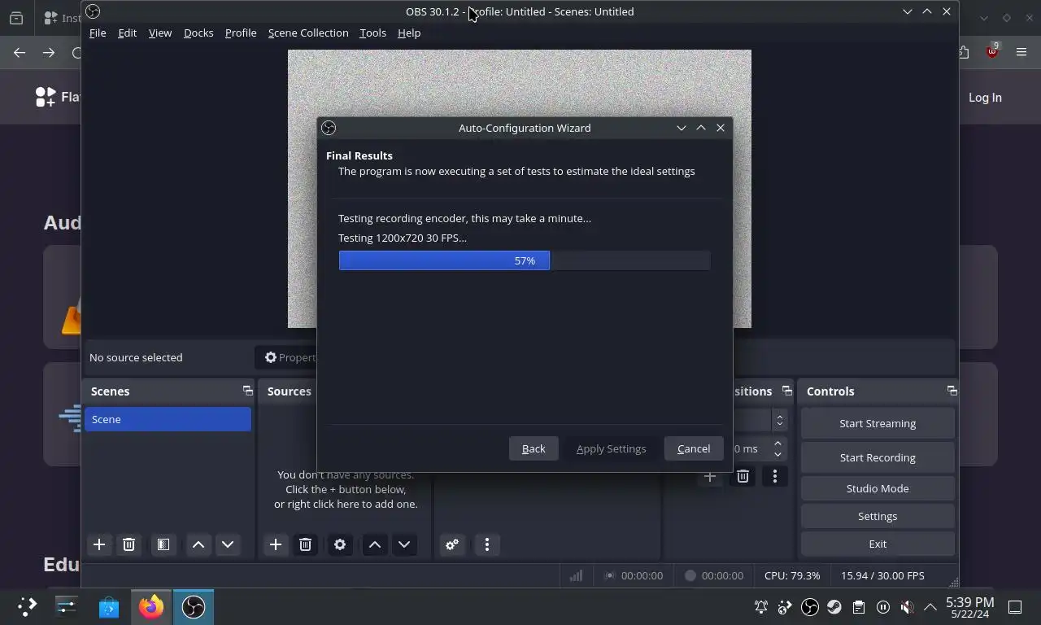Screen dimensions: 1041x625
Task: Click the CPU: 79.3% status text
Action: click(x=792, y=575)
